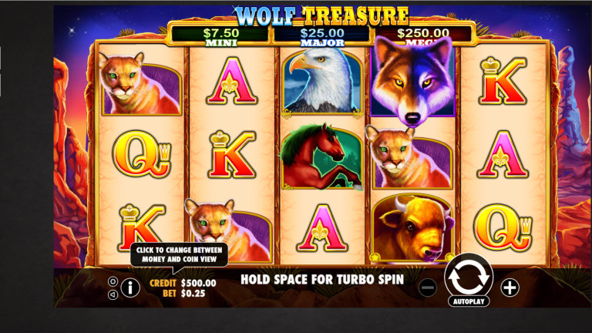This screenshot has width=592, height=333.
Task: Open the settings gear icon
Action: pos(113,281)
